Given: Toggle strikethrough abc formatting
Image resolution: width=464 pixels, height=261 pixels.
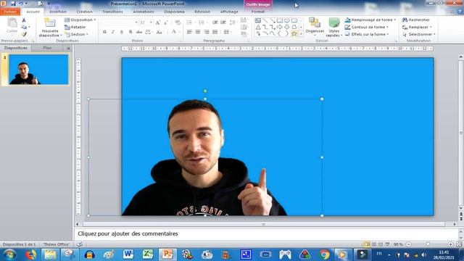Looking at the screenshot, I should tap(139, 32).
